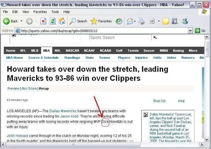
Task: Open the Teams link
Action: point(104,58)
